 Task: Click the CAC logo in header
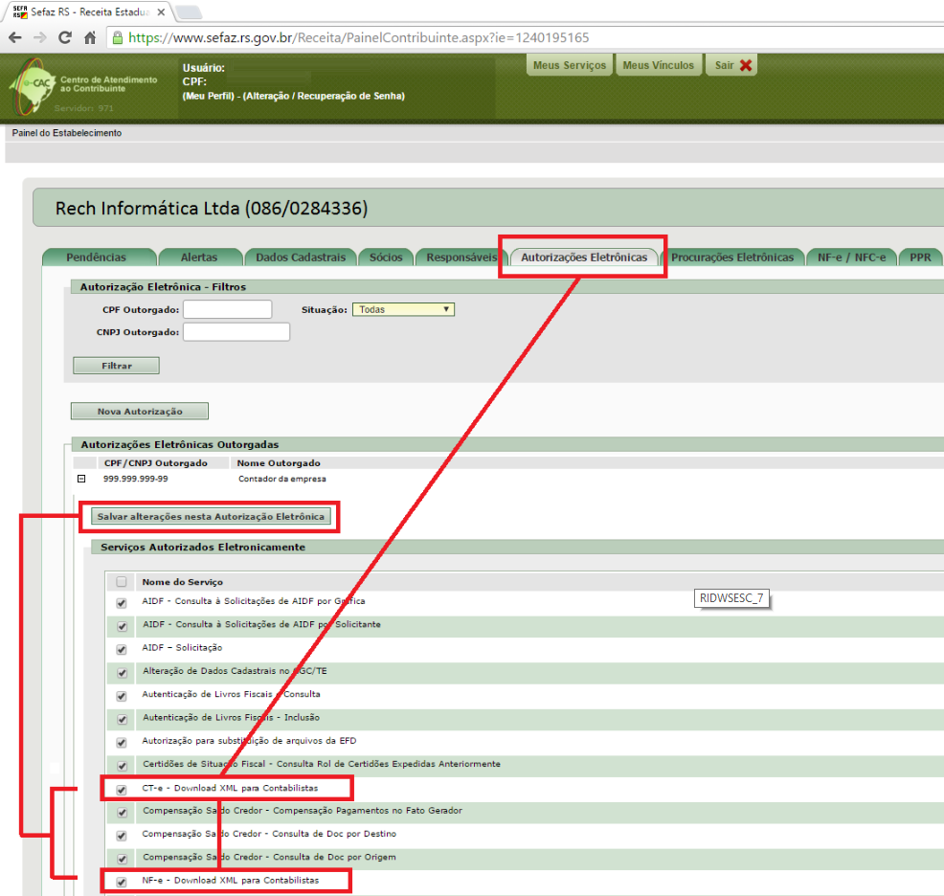pyautogui.click(x=31, y=85)
